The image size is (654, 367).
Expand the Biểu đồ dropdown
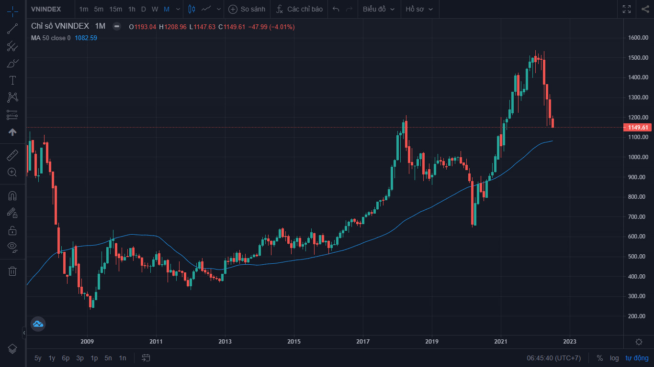click(x=379, y=9)
